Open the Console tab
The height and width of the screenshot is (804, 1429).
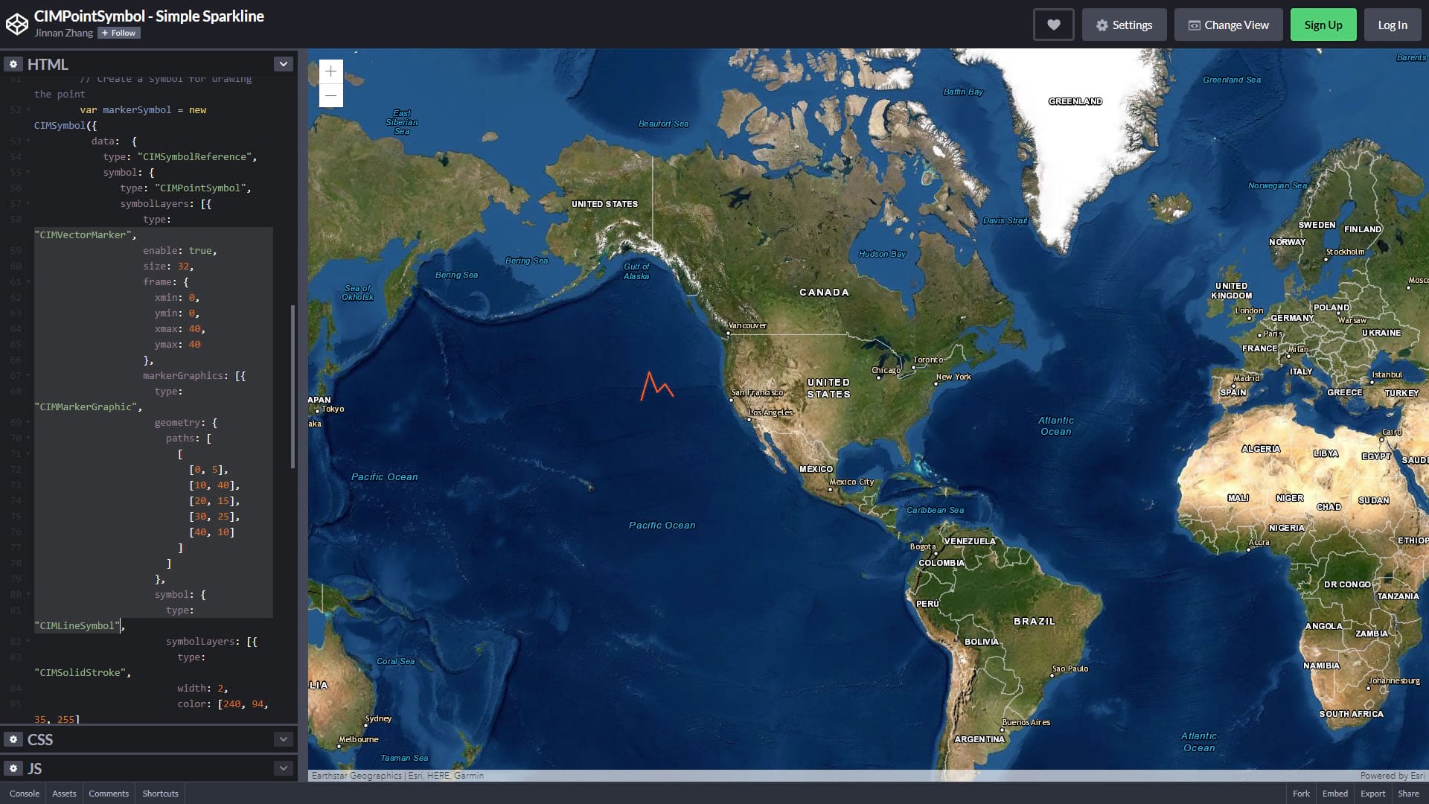(x=25, y=794)
